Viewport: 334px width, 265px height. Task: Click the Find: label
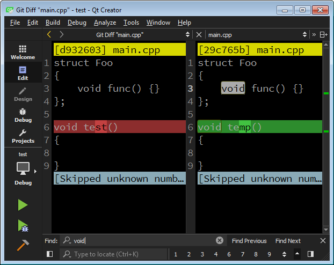51,241
